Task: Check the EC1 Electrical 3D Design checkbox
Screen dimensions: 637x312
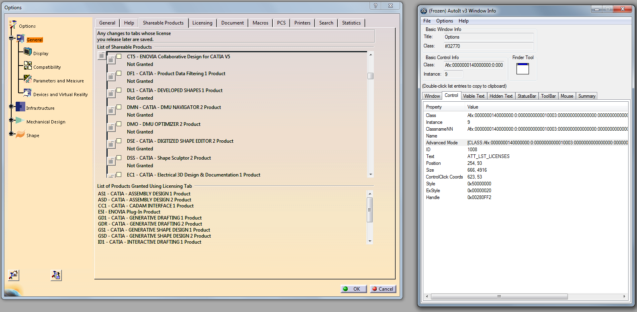Action: tap(119, 174)
